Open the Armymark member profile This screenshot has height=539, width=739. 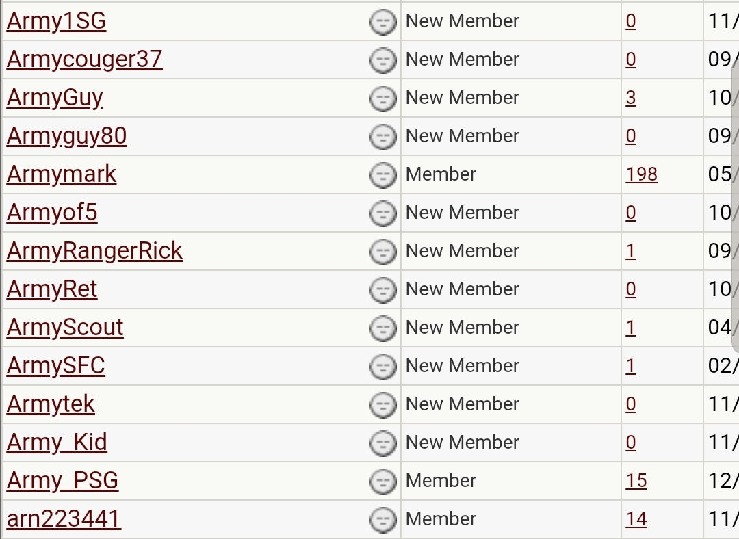click(62, 174)
